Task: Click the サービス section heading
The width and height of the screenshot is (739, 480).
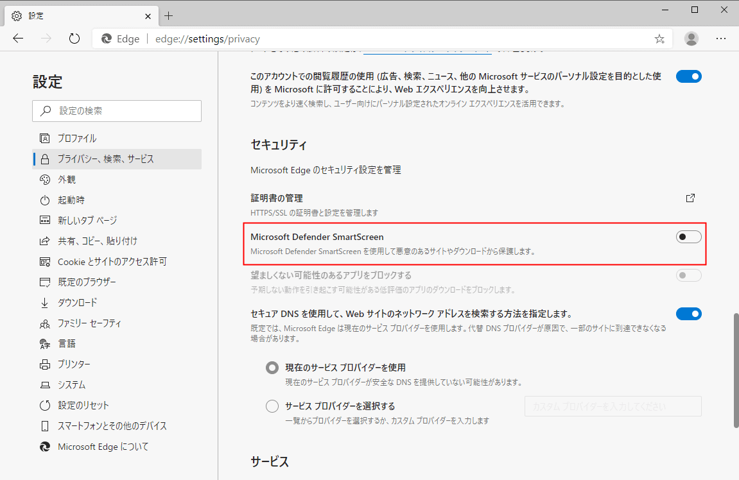Action: click(x=270, y=461)
